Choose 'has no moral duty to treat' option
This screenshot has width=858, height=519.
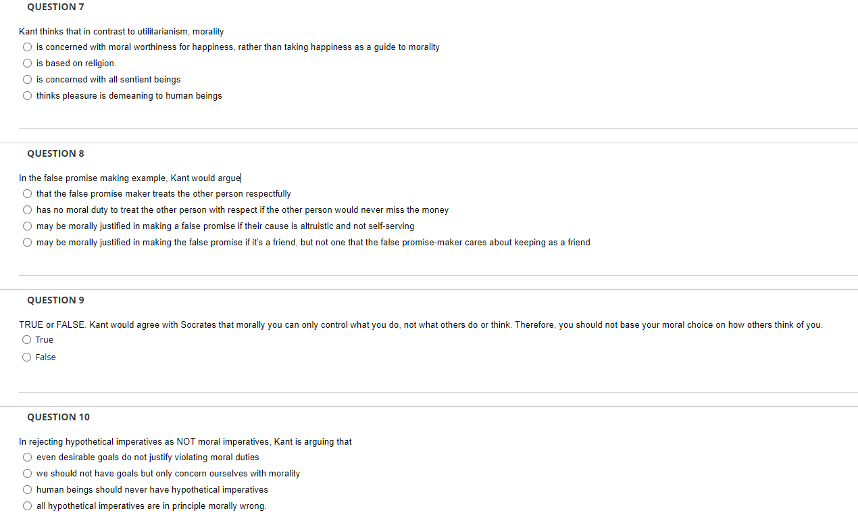point(27,210)
